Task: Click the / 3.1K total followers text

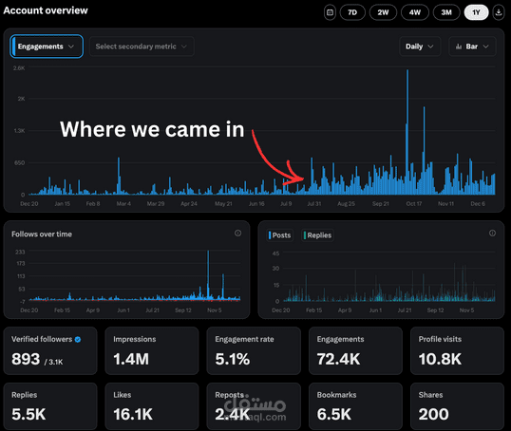Action: (x=54, y=362)
